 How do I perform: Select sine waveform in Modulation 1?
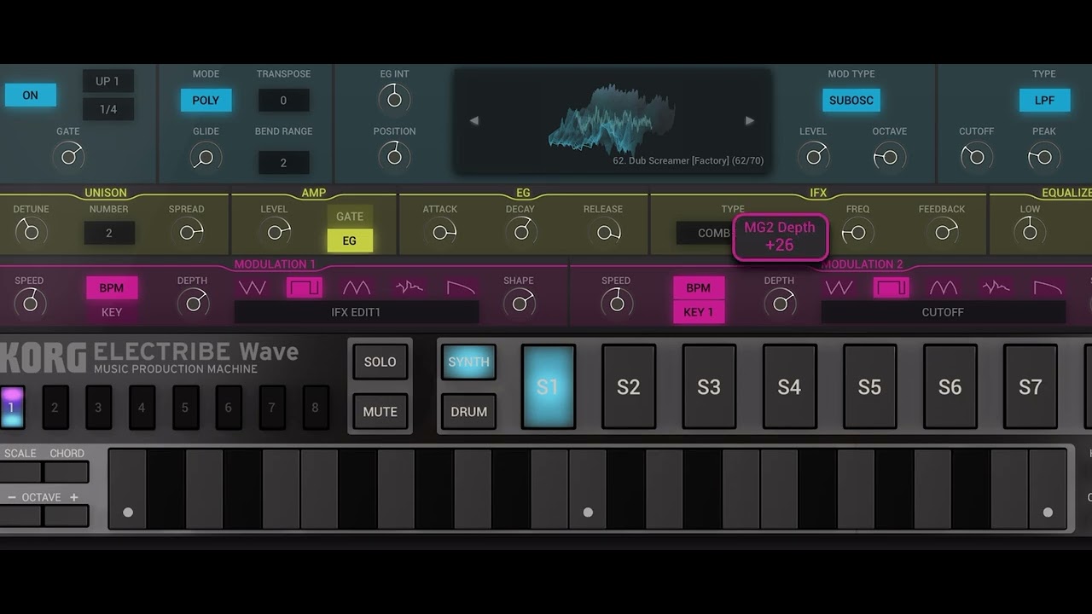point(357,287)
